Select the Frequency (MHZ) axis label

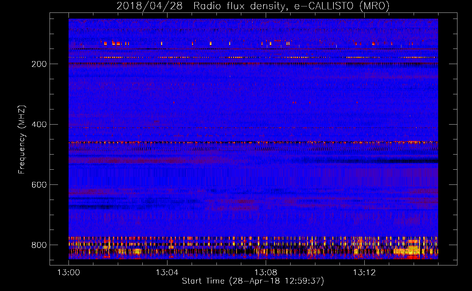pyautogui.click(x=22, y=140)
